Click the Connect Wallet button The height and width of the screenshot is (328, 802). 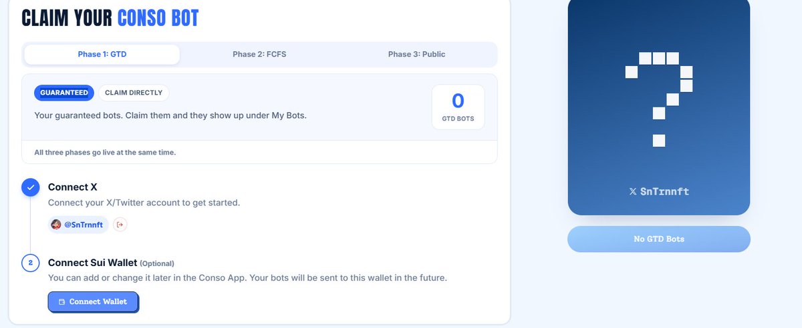(x=93, y=302)
